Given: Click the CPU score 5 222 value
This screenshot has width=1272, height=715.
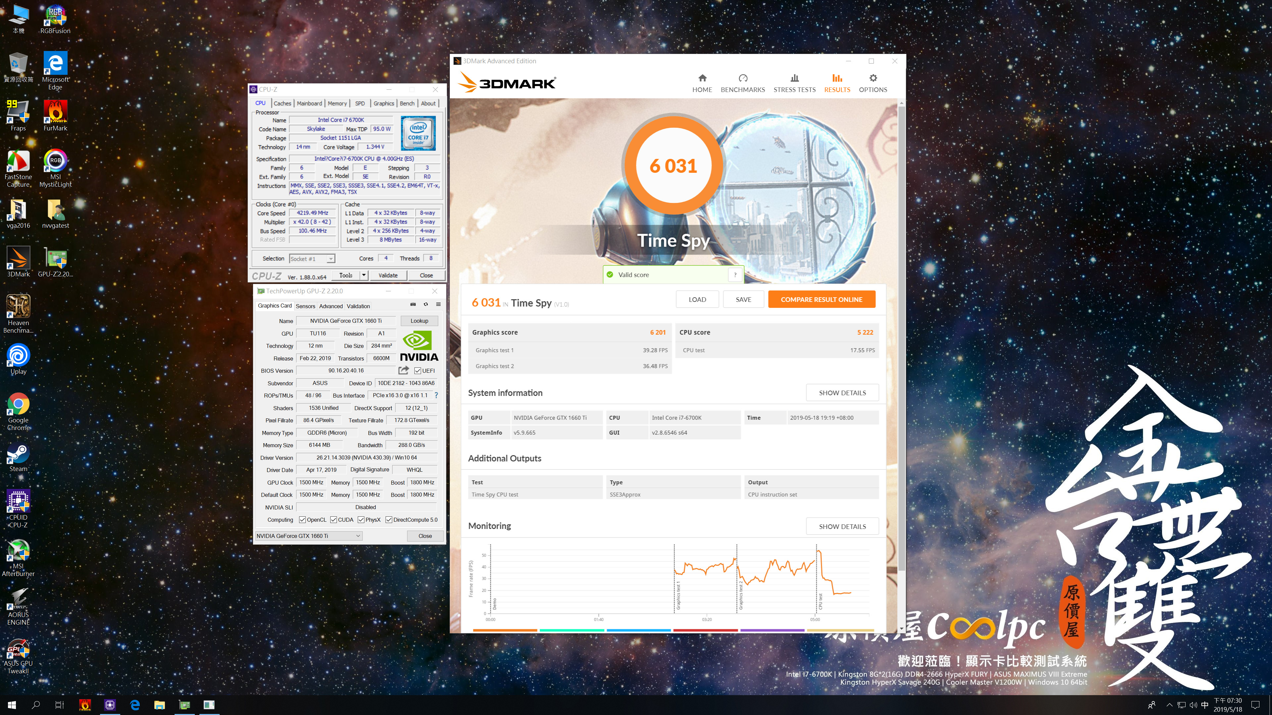Looking at the screenshot, I should [865, 333].
